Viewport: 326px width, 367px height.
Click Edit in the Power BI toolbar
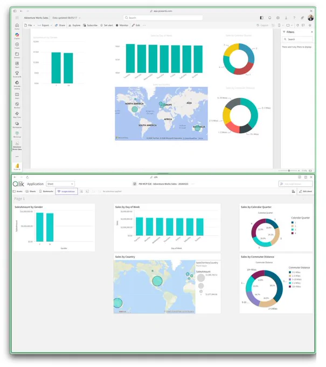[136, 25]
